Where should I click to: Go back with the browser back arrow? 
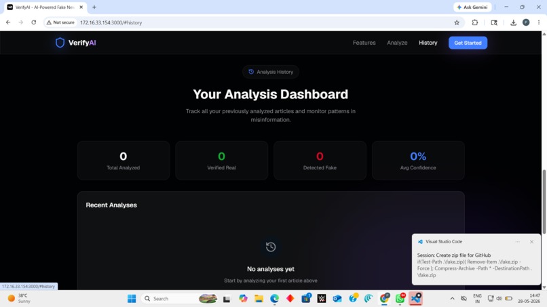(x=8, y=22)
